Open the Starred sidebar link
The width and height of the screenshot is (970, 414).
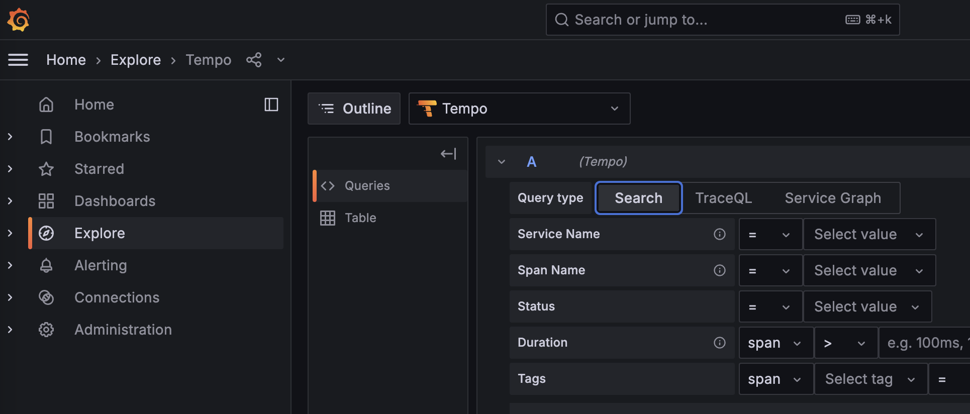(x=99, y=169)
